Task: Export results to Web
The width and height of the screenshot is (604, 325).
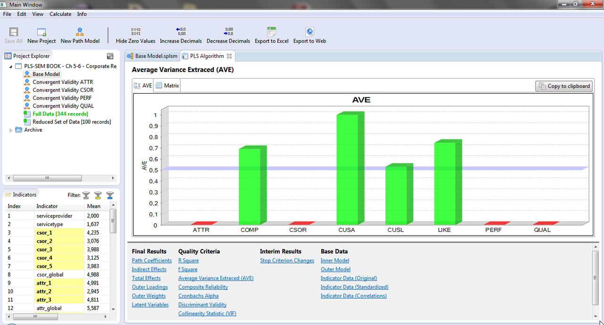Action: coord(310,32)
